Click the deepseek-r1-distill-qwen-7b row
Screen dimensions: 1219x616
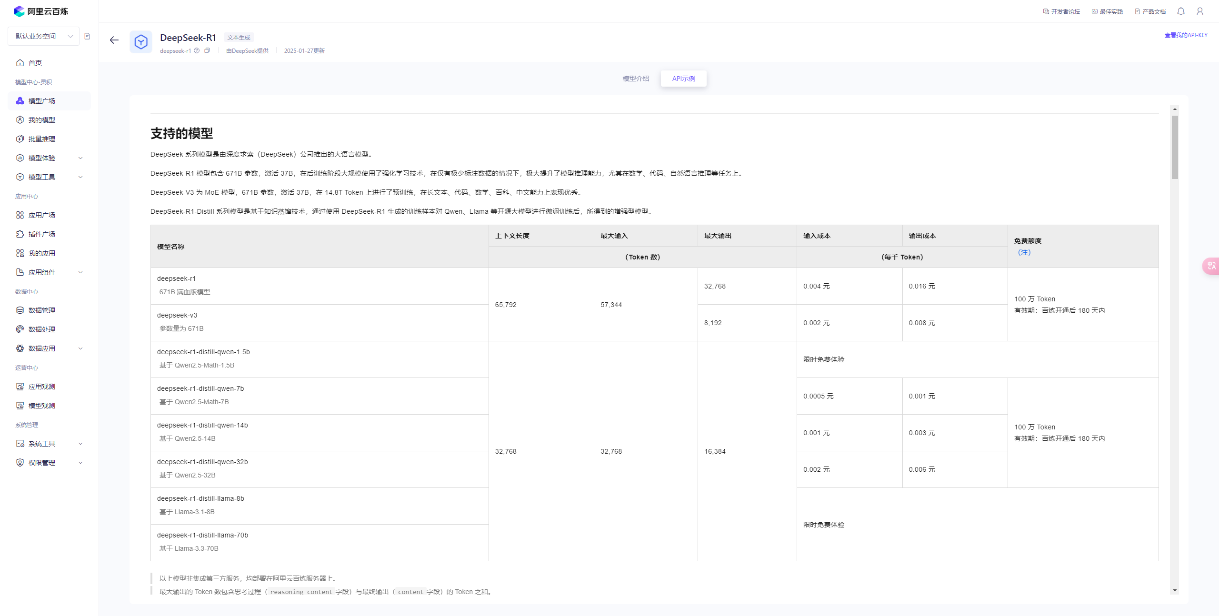tap(320, 396)
